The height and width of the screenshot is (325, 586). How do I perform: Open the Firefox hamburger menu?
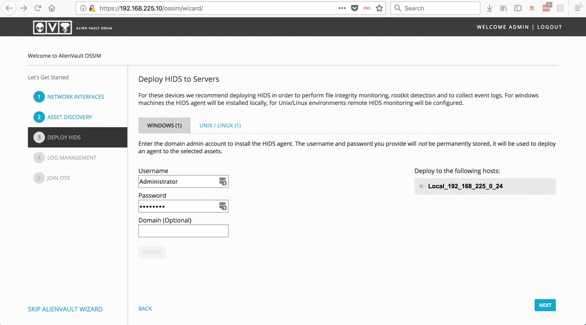577,8
